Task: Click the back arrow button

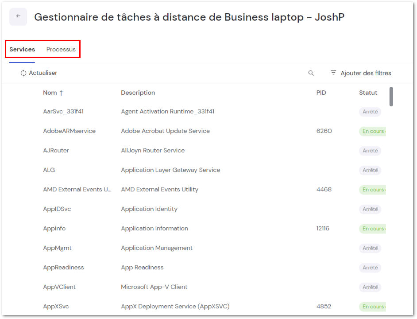Action: pos(18,16)
